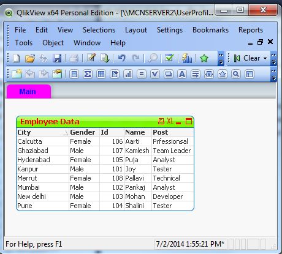This screenshot has width=282, height=254.
Task: Click the Quick Chart wizard icon
Action: [x=186, y=58]
